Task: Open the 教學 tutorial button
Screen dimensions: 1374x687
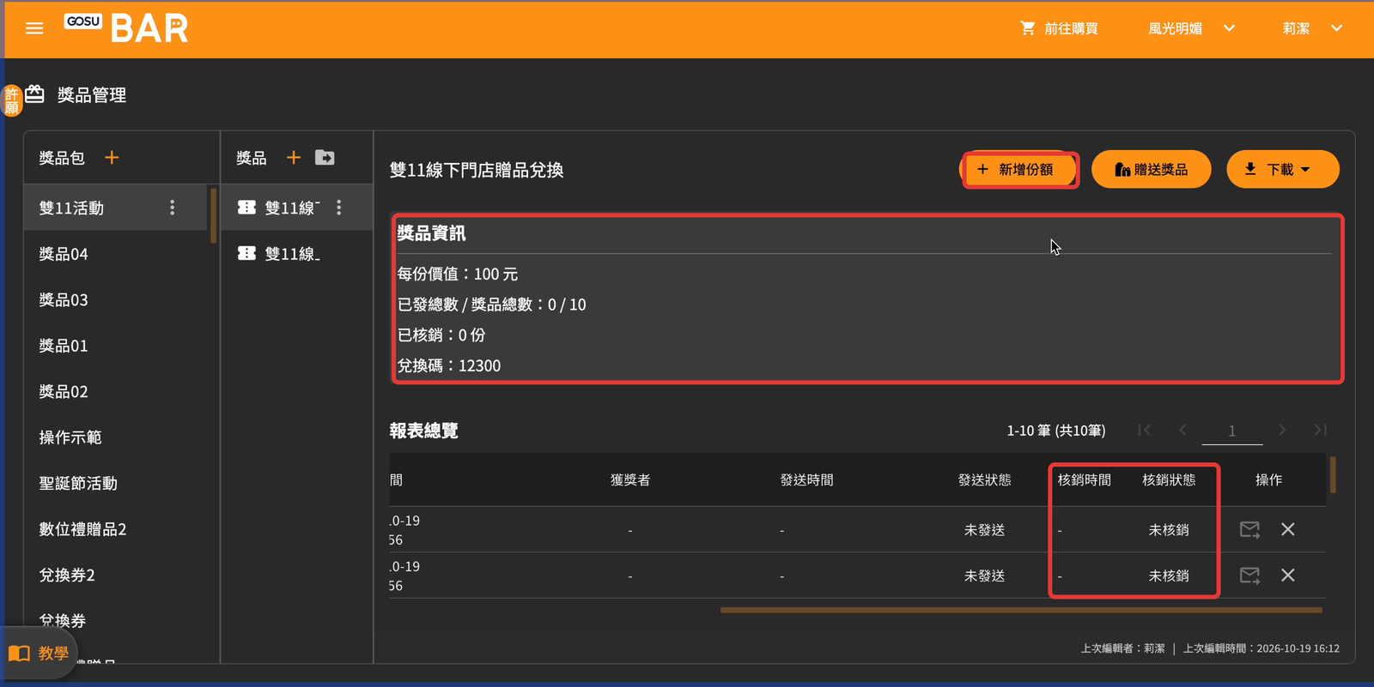Action: pyautogui.click(x=40, y=654)
